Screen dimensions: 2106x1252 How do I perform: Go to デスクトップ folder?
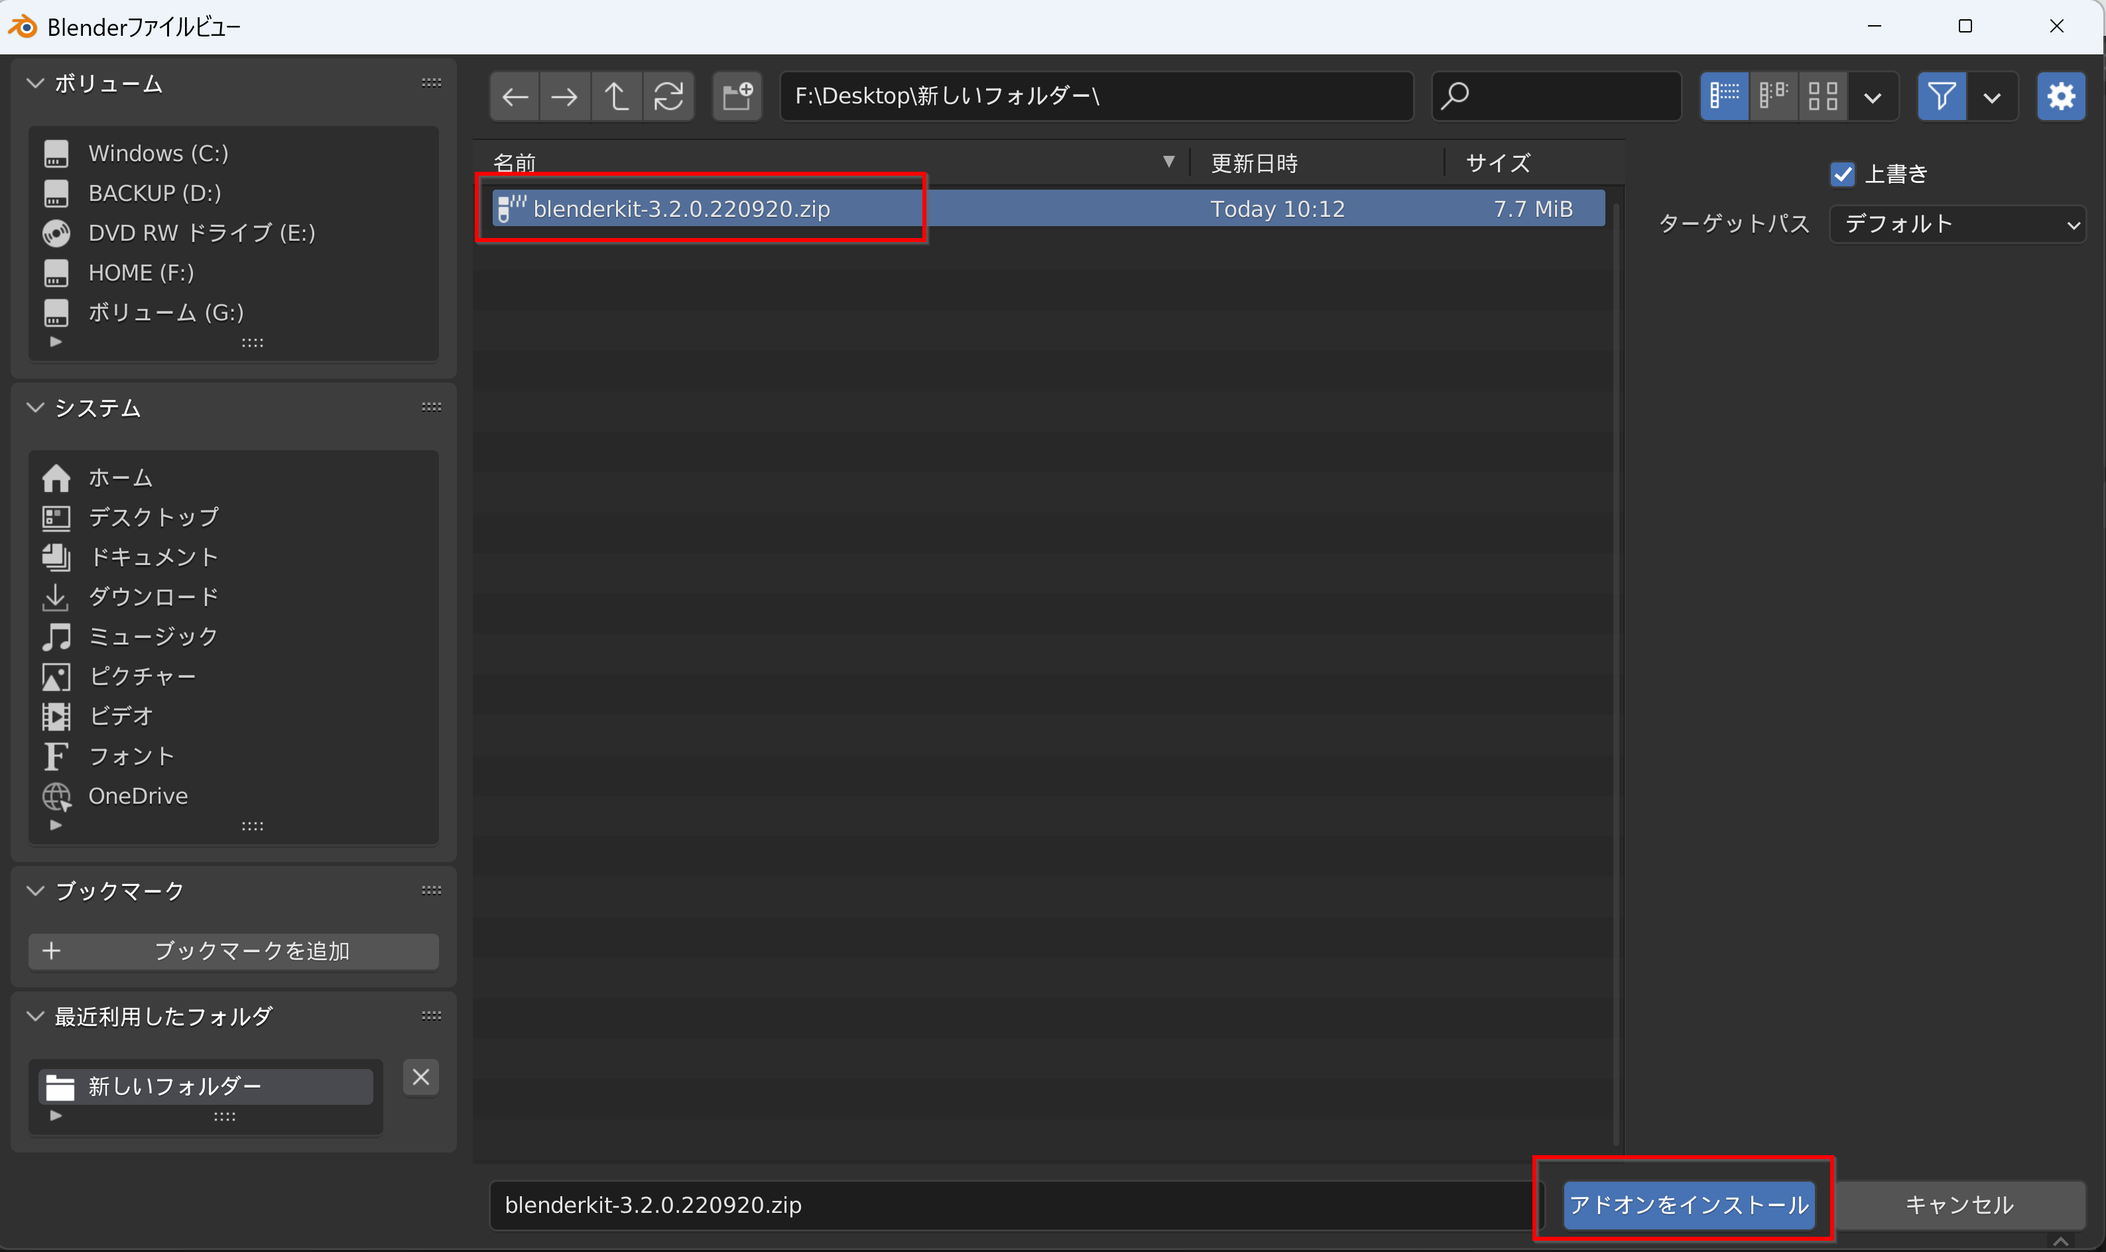coord(233,517)
